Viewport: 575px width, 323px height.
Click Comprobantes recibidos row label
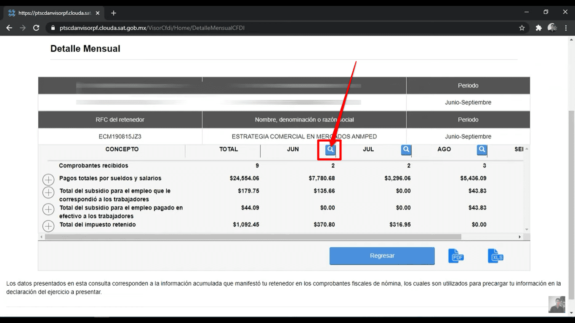93,166
